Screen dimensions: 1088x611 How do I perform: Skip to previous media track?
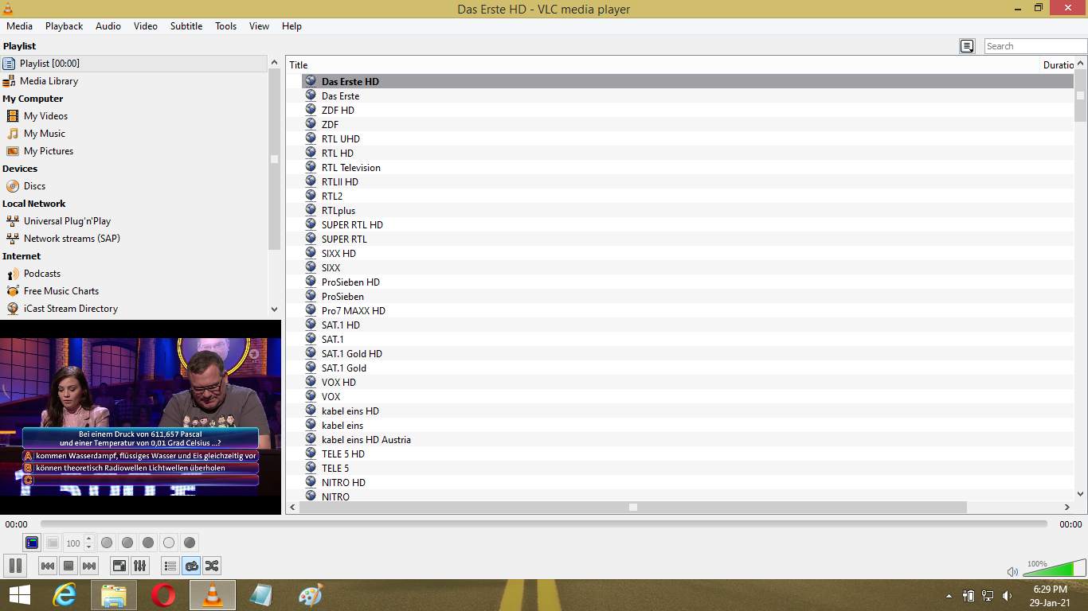click(x=48, y=566)
